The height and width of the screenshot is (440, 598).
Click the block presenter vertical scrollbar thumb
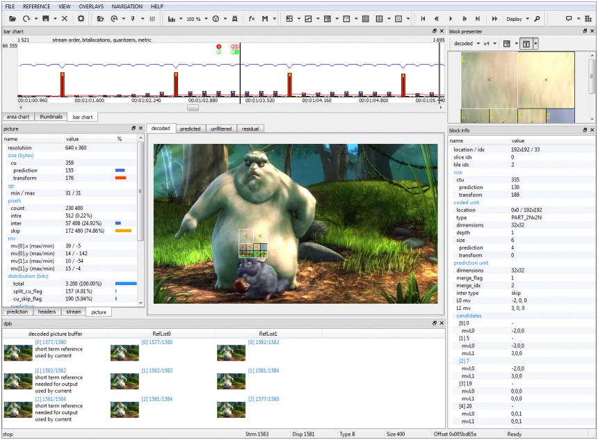[x=592, y=76]
